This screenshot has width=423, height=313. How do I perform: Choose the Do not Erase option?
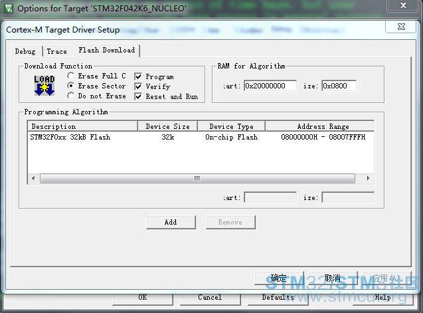coord(70,96)
